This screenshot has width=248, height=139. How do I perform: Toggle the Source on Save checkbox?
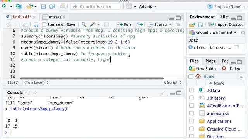[x=44, y=25]
